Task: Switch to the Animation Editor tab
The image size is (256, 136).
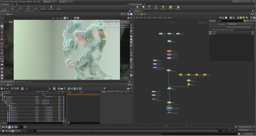Action: point(15,11)
